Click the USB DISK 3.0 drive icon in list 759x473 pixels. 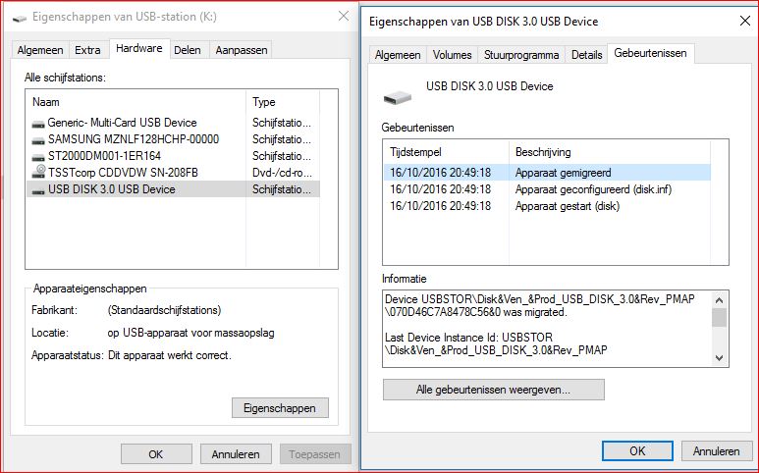pyautogui.click(x=38, y=188)
